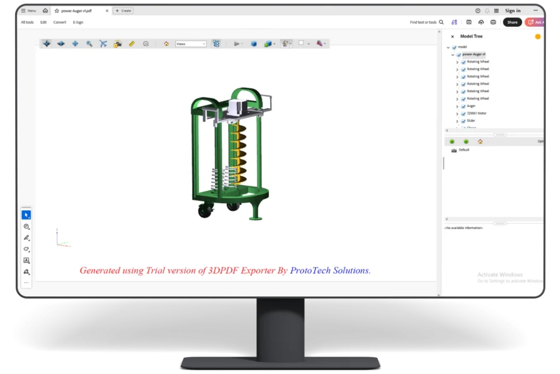This screenshot has height=374, width=560.
Task: Activate the Pan tool for the 3D model
Action: (x=75, y=43)
